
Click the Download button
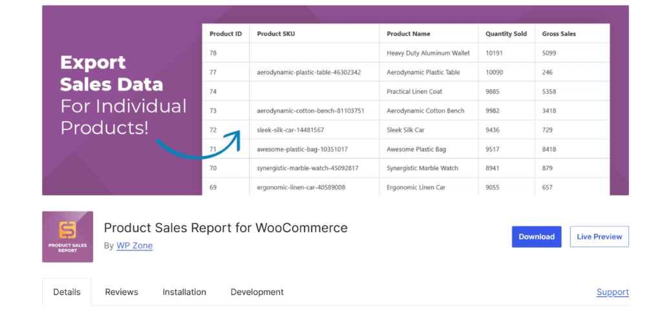click(x=537, y=237)
